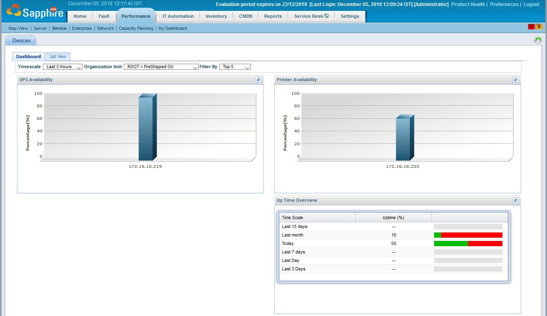Viewport: 547px width, 316px height.
Task: Click the 172.16.18.219 availability bar
Action: pyautogui.click(x=147, y=127)
